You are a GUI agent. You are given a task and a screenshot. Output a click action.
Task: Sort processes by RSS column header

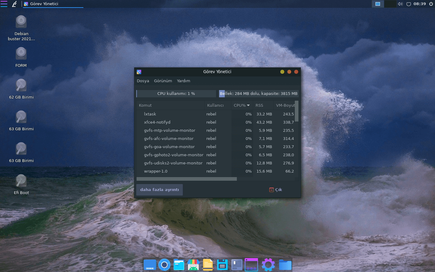pos(263,105)
